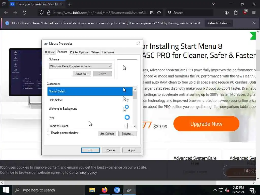
Task: Open the Firefox hamburger menu
Action: [x=254, y=13]
